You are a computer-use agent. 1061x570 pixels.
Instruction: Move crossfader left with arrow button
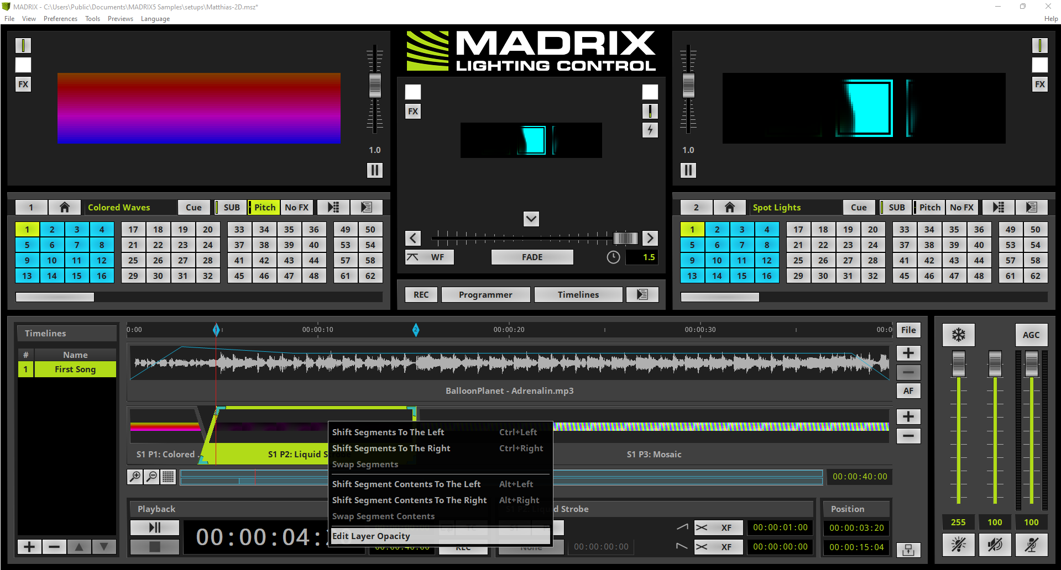coord(413,238)
